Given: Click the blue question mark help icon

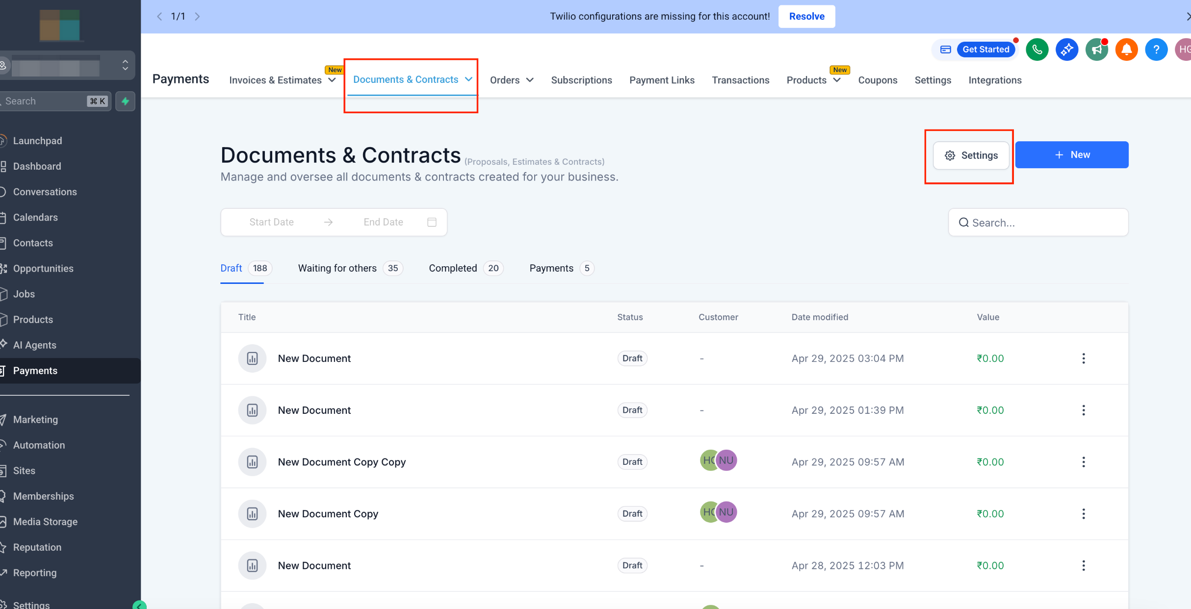Looking at the screenshot, I should point(1156,50).
